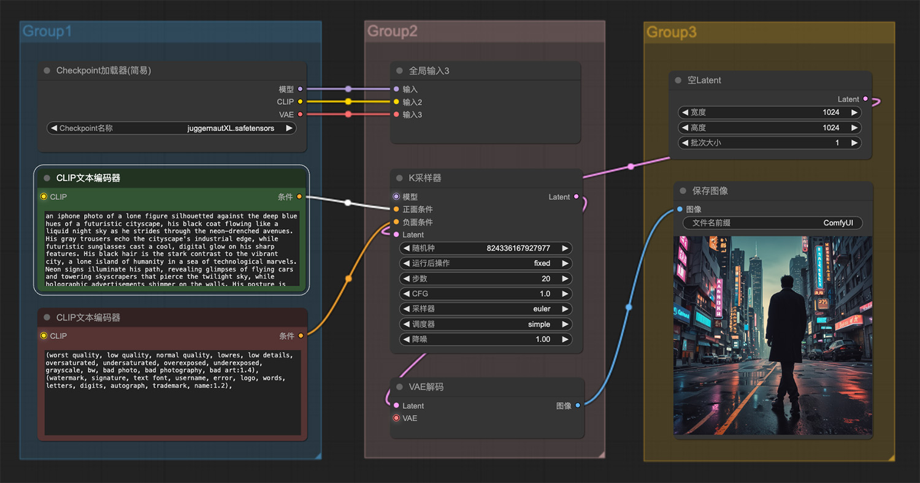Screen dimensions: 920x483
Task: Click the orange 条件 output of the negative CLIP encoder
Action: pyautogui.click(x=301, y=335)
